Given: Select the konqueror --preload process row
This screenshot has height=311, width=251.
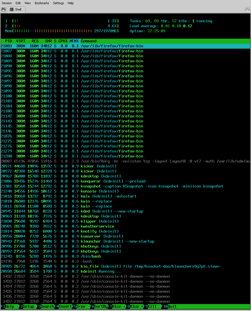Looking at the screenshot, I should coord(125,181).
